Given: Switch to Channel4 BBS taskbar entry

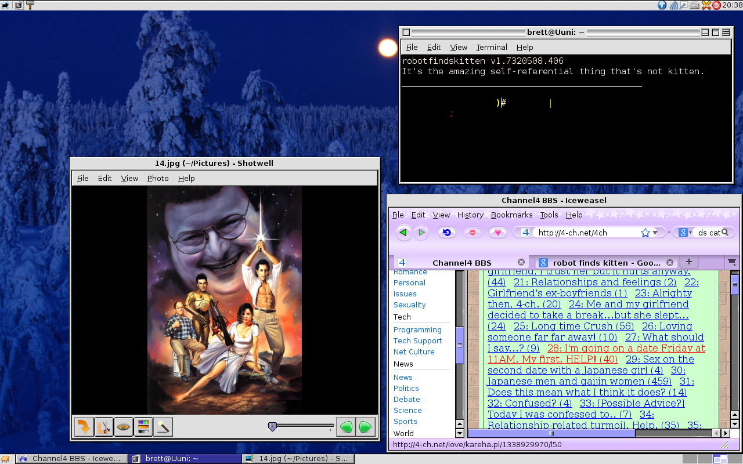Looking at the screenshot, I should 71,459.
